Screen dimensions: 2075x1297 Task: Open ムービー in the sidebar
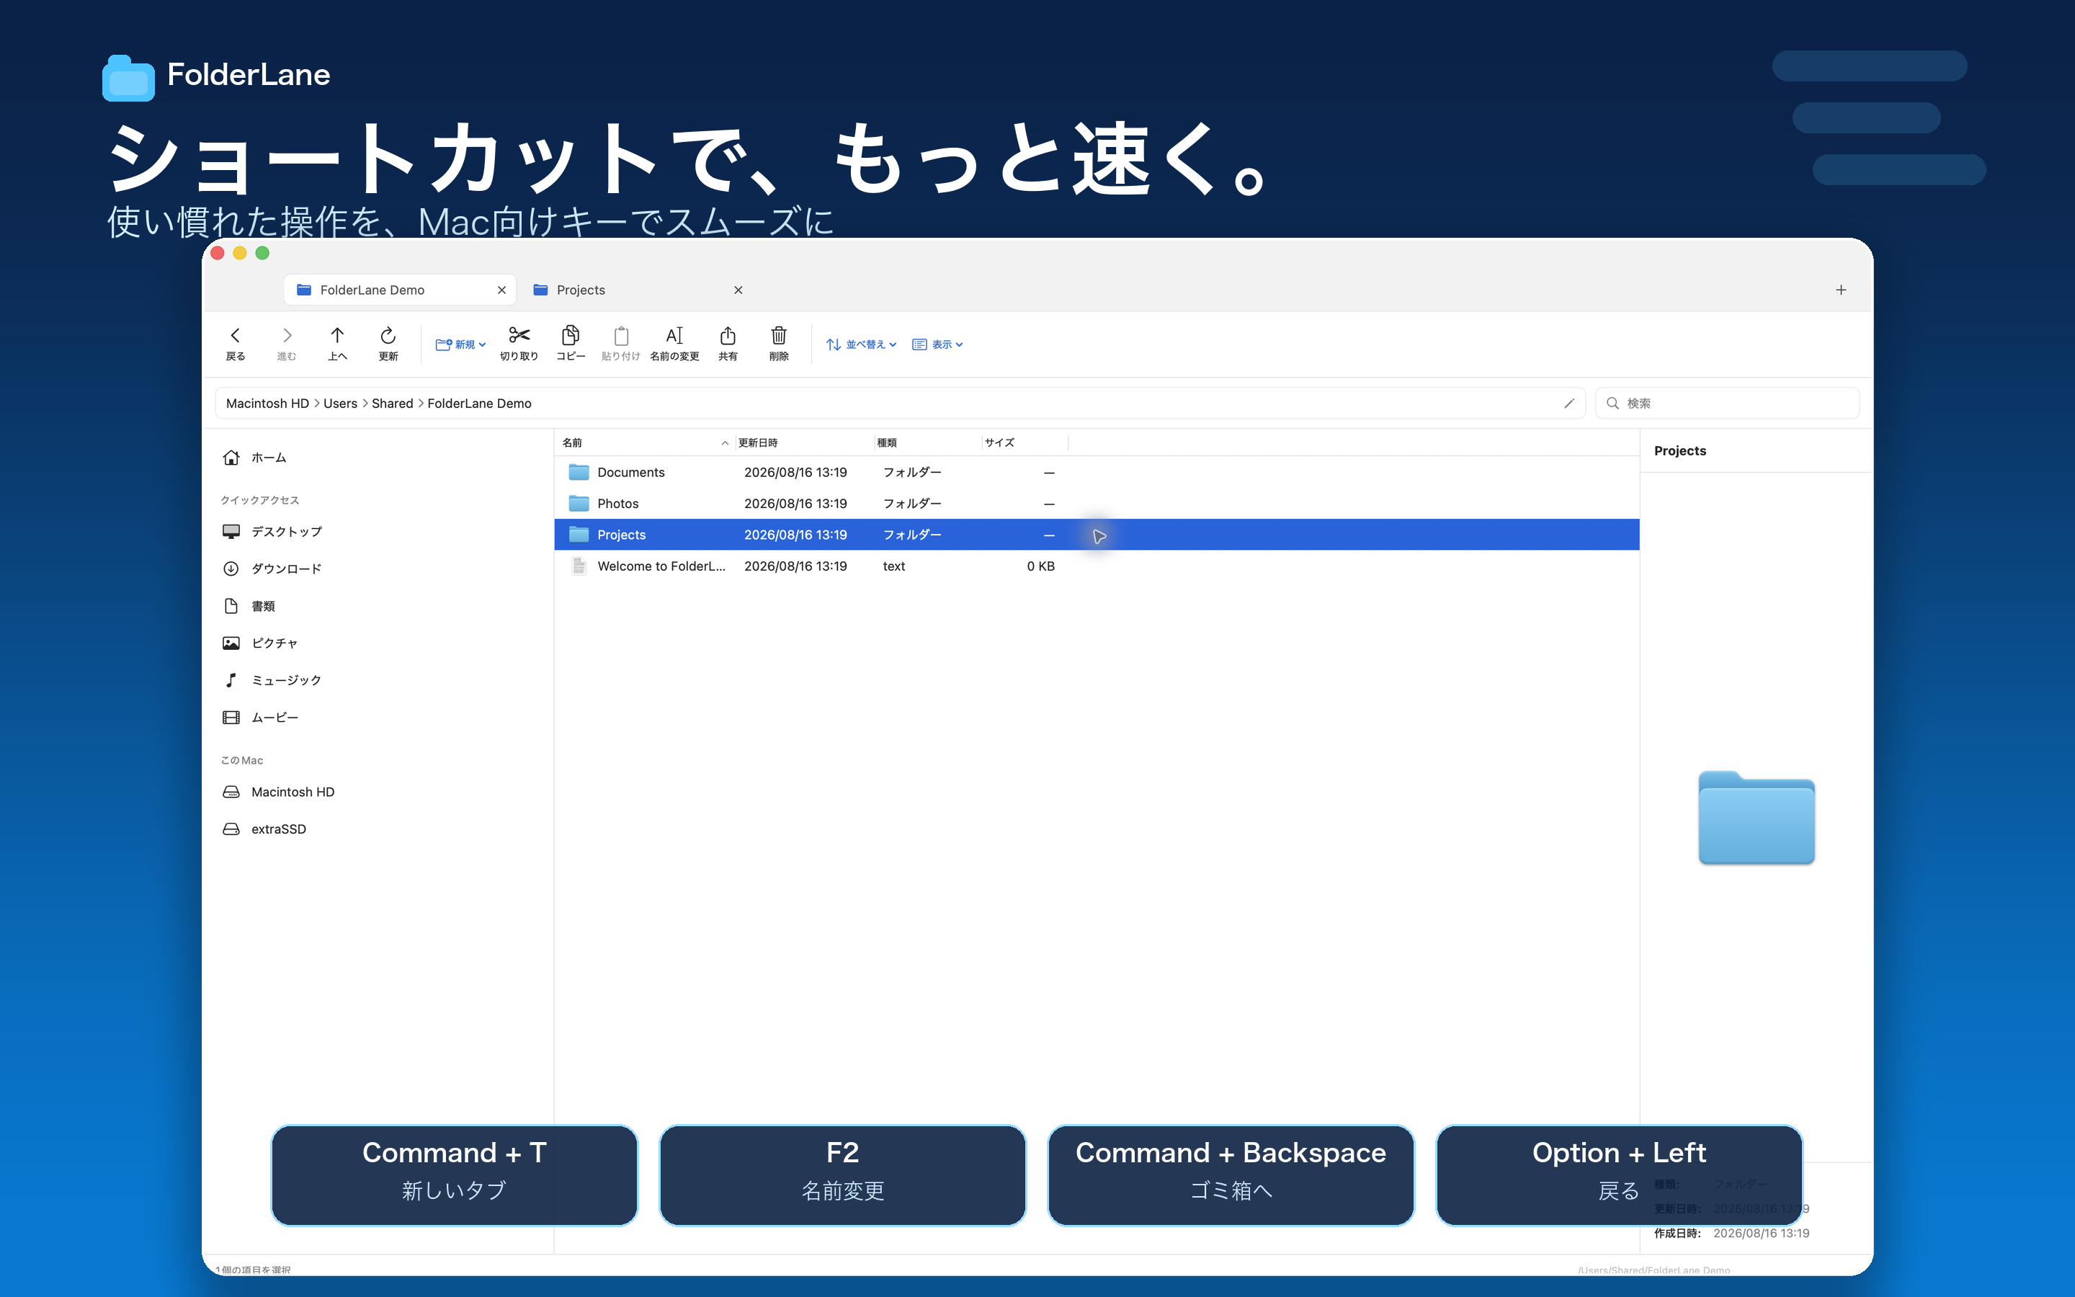coord(261,717)
